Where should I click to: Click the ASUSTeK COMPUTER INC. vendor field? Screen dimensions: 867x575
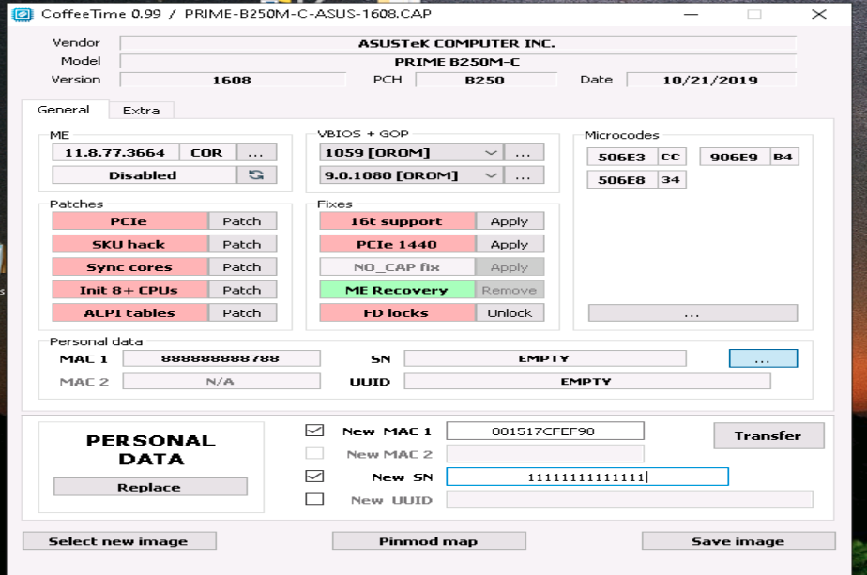(458, 43)
